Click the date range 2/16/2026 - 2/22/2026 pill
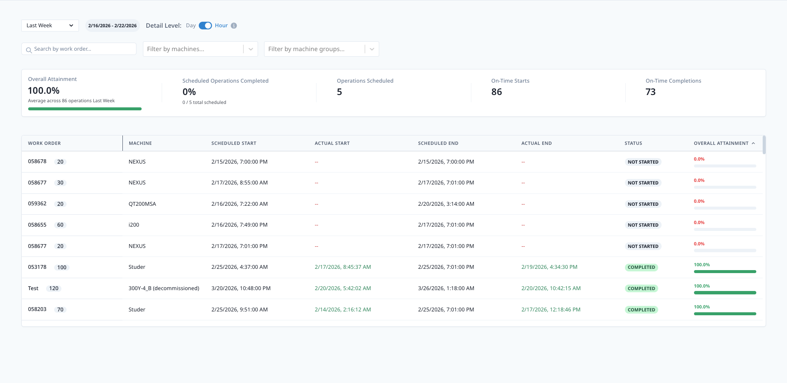 coord(112,26)
